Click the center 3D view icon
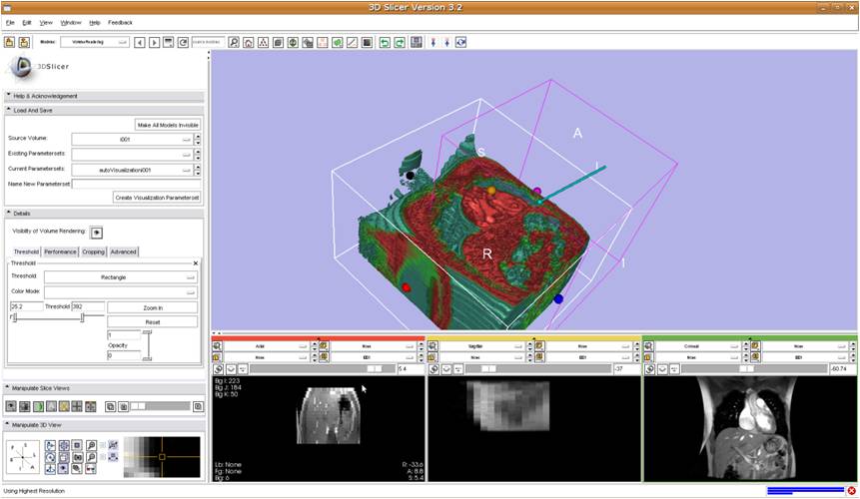 (x=64, y=445)
